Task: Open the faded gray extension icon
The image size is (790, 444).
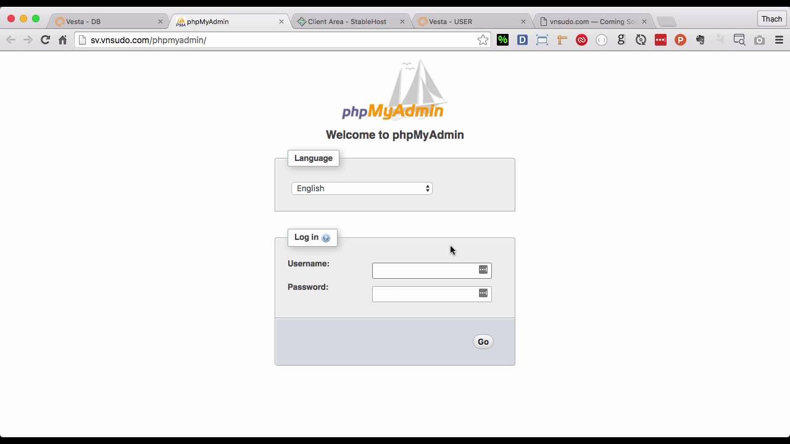Action: pos(720,40)
